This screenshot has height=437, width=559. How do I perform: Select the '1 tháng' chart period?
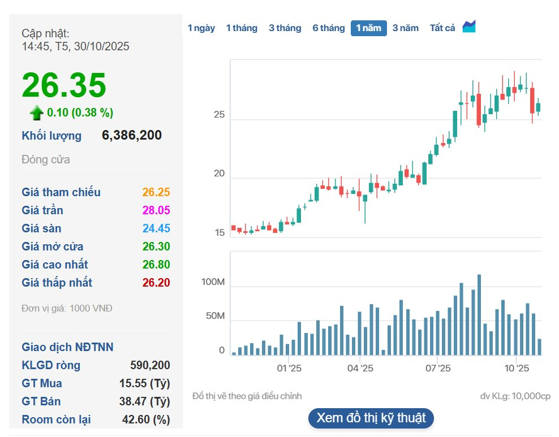point(242,28)
